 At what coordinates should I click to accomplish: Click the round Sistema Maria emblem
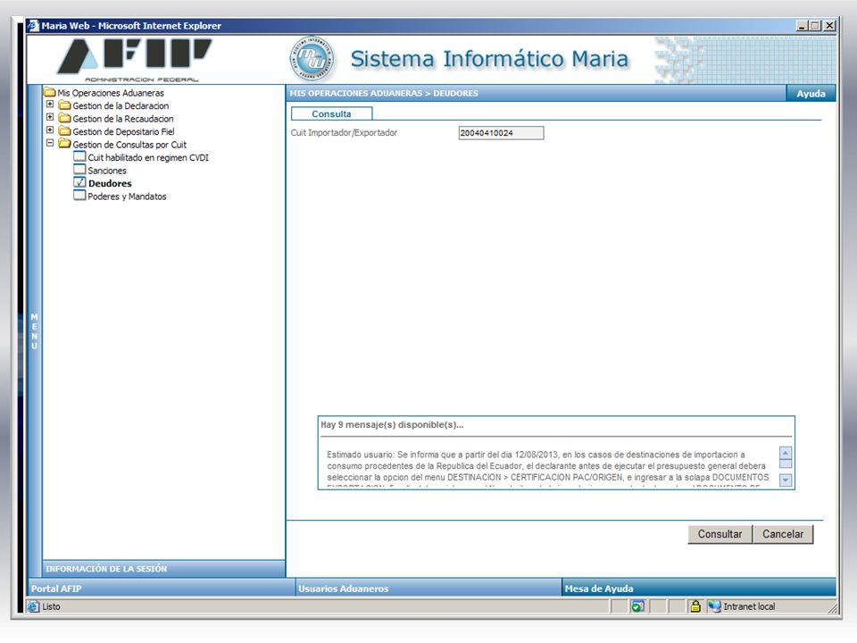pyautogui.click(x=311, y=59)
